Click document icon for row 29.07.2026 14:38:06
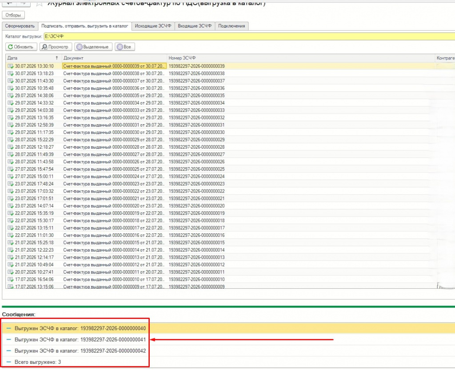Image resolution: width=455 pixels, height=370 pixels. point(11,96)
